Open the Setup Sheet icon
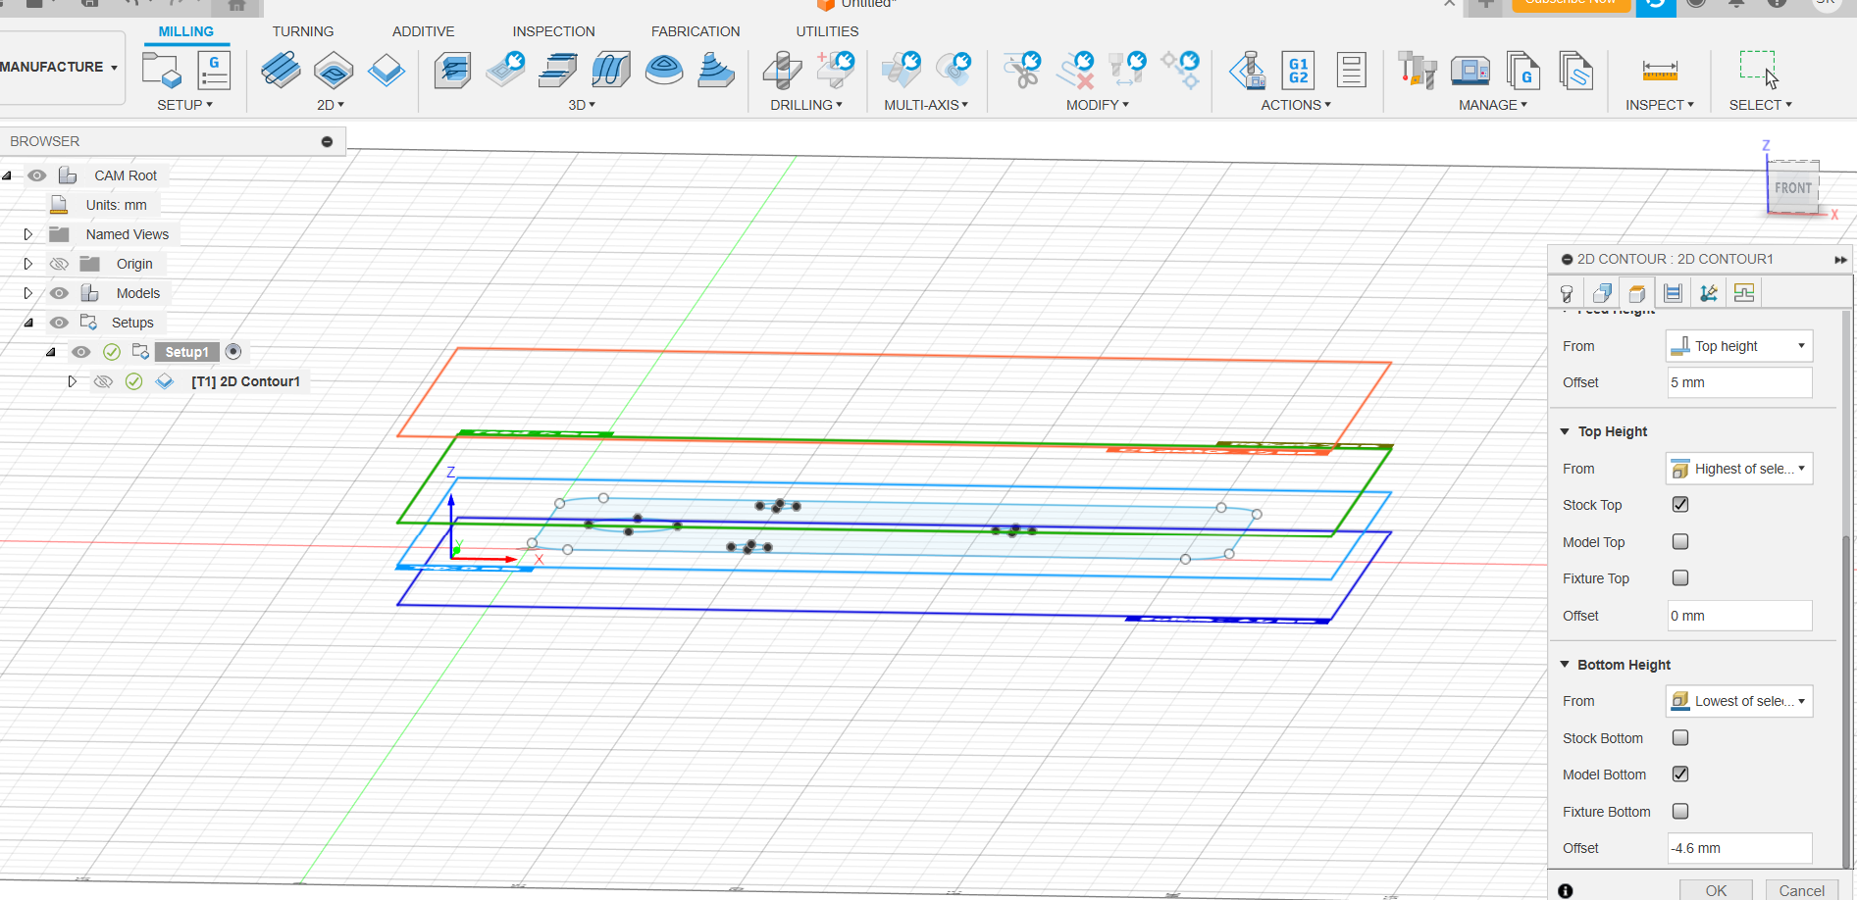This screenshot has width=1857, height=900. 1351,71
